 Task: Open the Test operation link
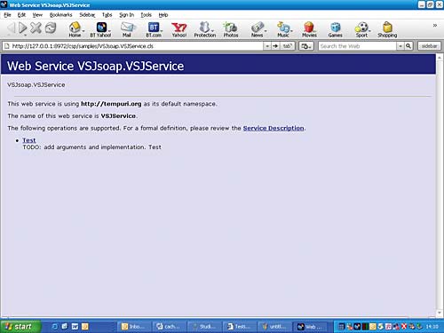pyautogui.click(x=29, y=140)
